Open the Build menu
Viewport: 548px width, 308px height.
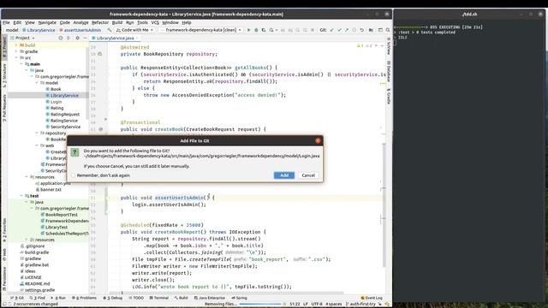click(x=117, y=22)
